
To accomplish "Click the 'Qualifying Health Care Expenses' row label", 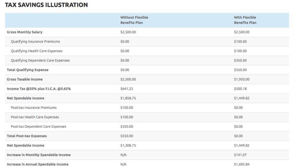I will point(37,51).
